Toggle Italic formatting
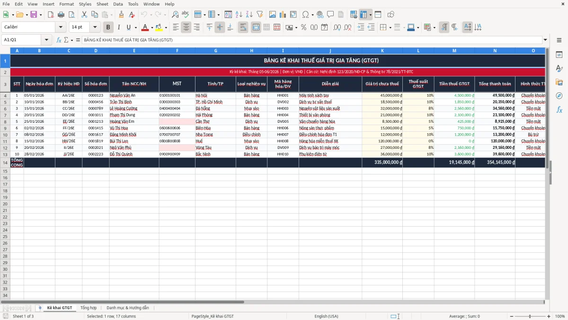This screenshot has width=568, height=320. point(118,27)
